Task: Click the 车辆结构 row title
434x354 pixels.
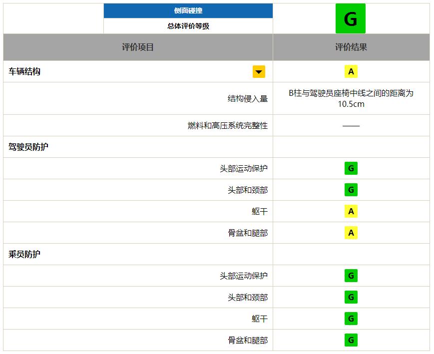Action: point(24,72)
